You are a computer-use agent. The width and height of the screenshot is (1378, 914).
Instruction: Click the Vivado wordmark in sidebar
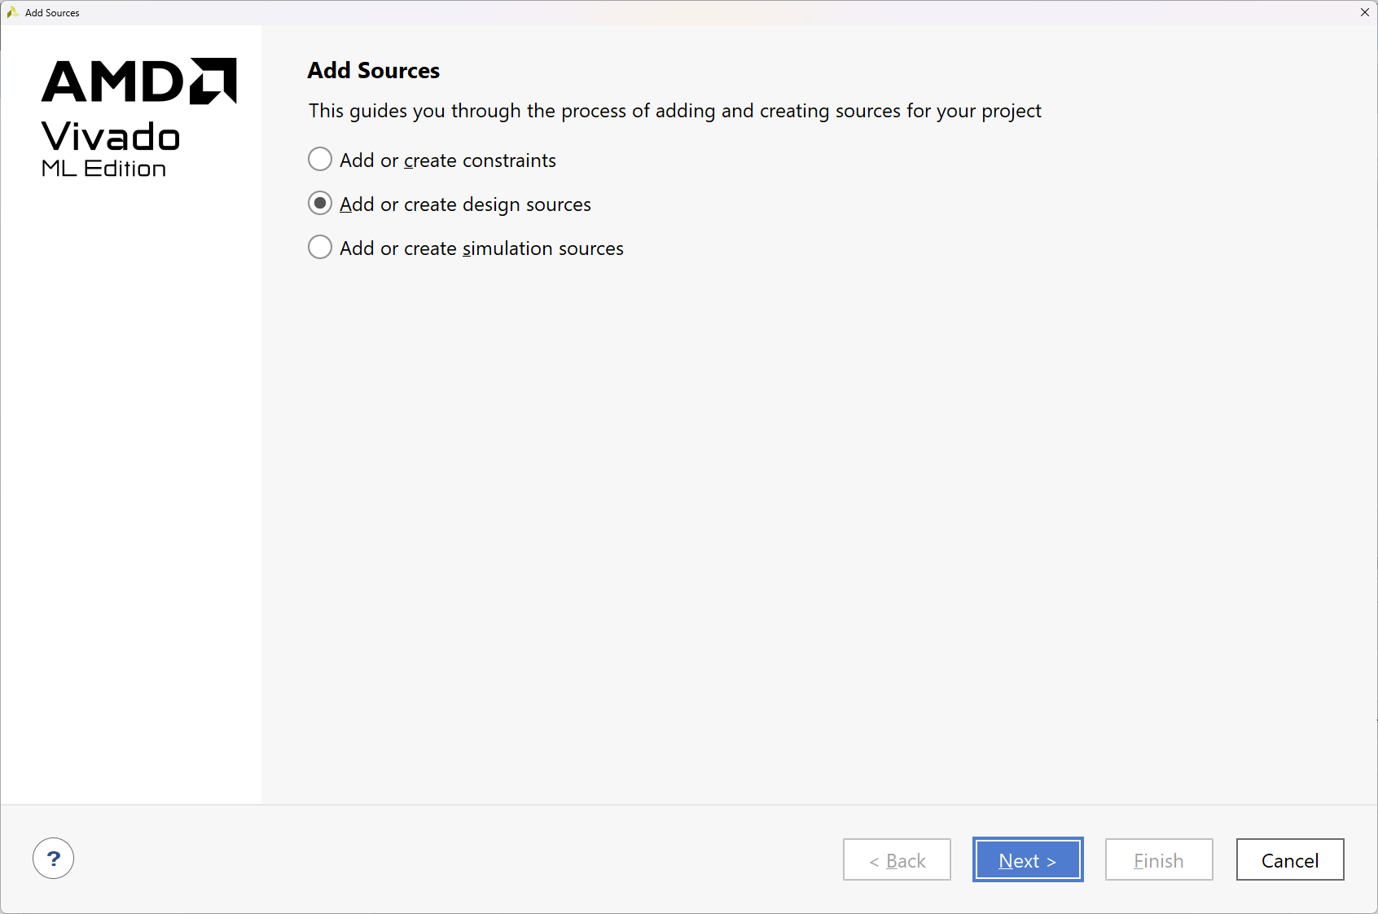pos(111,136)
